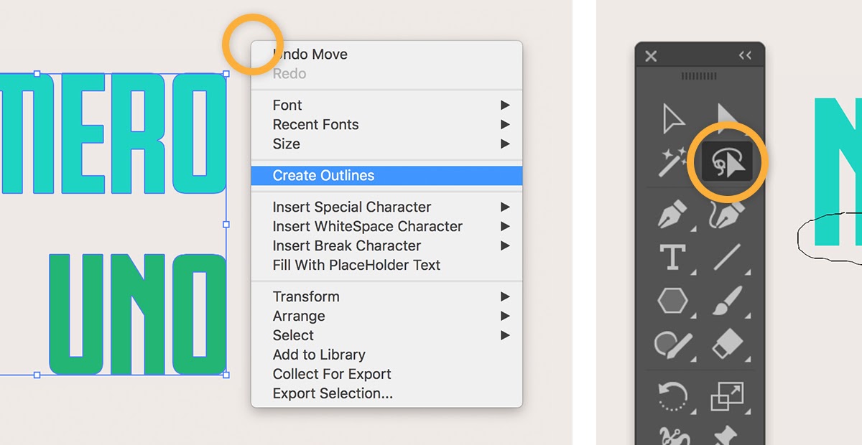The image size is (862, 445).
Task: Click the bottom-right selection handle of text
Action: pos(226,375)
